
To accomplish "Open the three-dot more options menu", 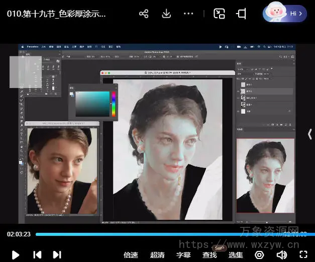I will [x=188, y=14].
